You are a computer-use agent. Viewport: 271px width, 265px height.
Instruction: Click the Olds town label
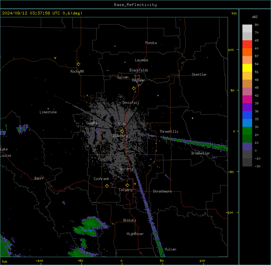point(122,124)
